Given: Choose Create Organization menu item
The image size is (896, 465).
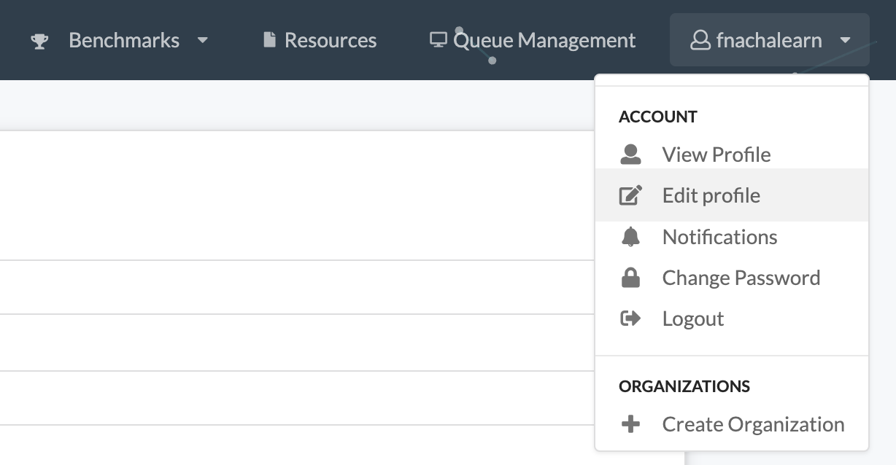Looking at the screenshot, I should click(x=753, y=424).
